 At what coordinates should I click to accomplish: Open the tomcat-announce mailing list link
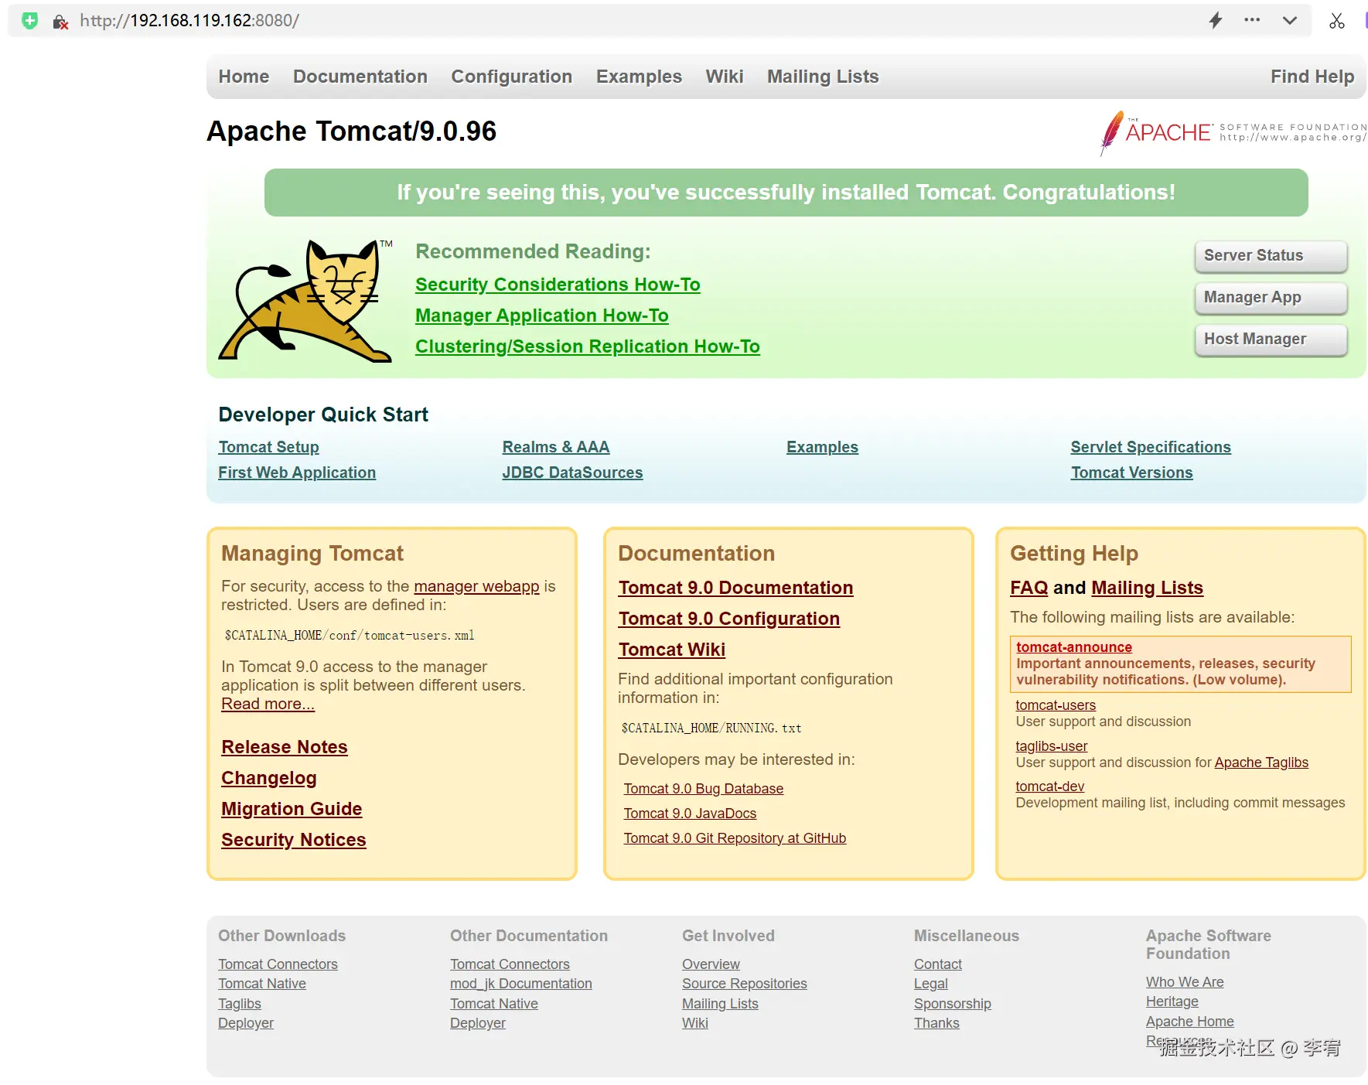click(x=1074, y=647)
